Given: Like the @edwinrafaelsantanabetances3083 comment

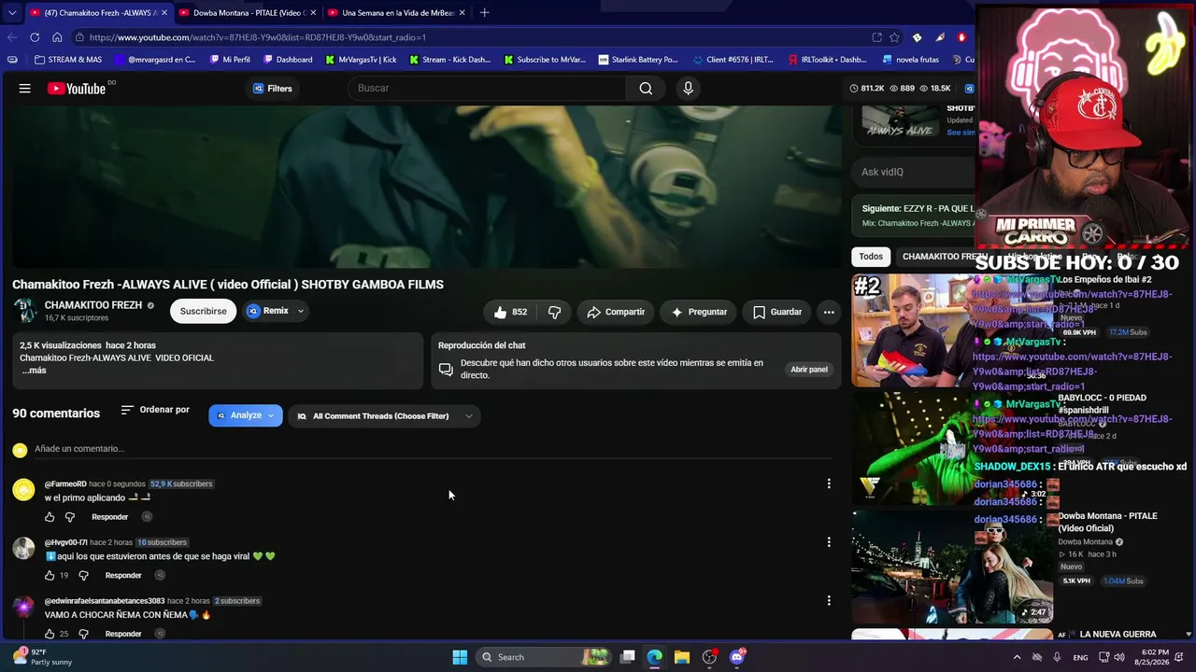Looking at the screenshot, I should pos(50,635).
